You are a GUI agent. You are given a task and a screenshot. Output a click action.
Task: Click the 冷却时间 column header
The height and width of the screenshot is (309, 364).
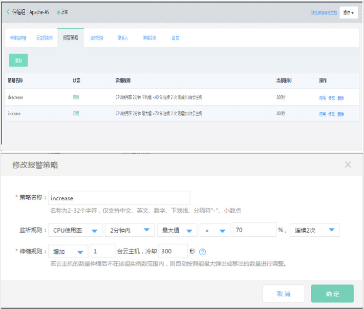tap(284, 80)
